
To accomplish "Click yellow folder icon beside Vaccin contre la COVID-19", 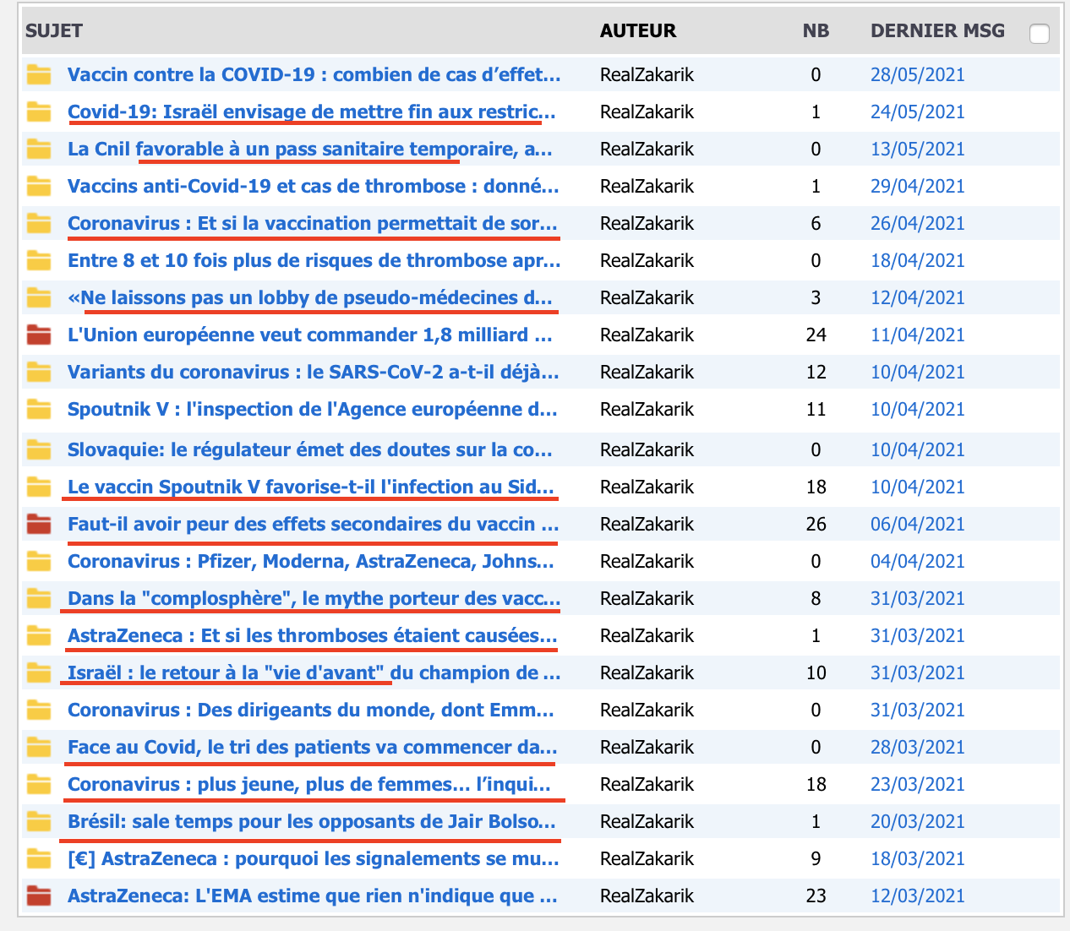I will click(39, 75).
